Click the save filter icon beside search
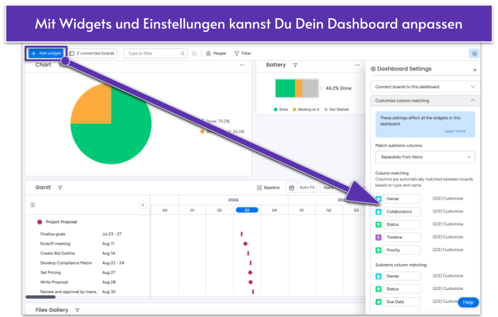The image size is (498, 317). click(x=194, y=53)
